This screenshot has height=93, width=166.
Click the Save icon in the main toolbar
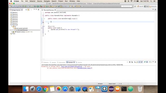pos(13,6)
